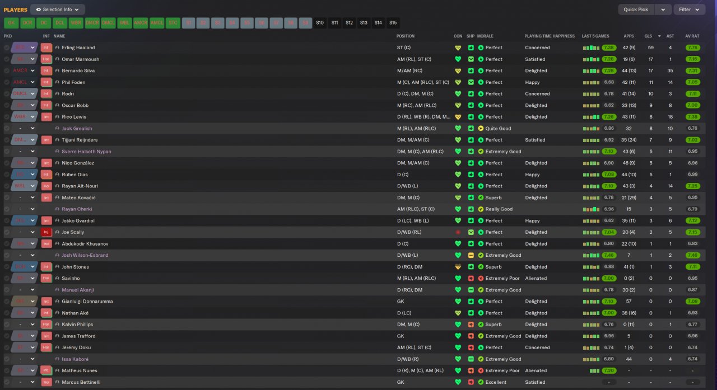
Task: Open Nathan Aké's player profile
Action: [75, 313]
